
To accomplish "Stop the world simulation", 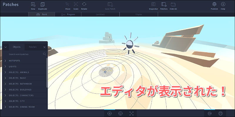I will (x=120, y=113).
